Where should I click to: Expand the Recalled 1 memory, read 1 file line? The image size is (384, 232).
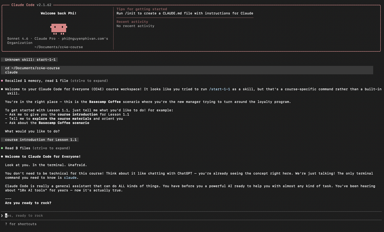pyautogui.click(x=56, y=81)
